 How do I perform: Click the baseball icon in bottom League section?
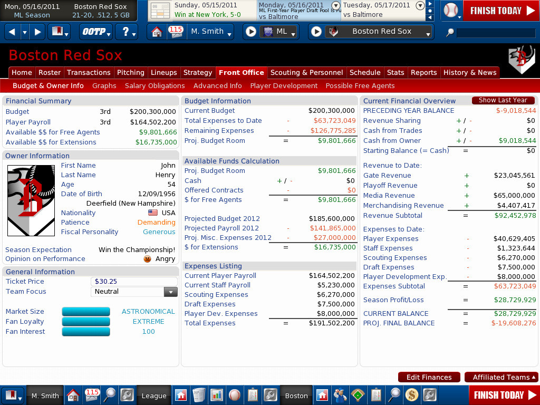coord(235,395)
